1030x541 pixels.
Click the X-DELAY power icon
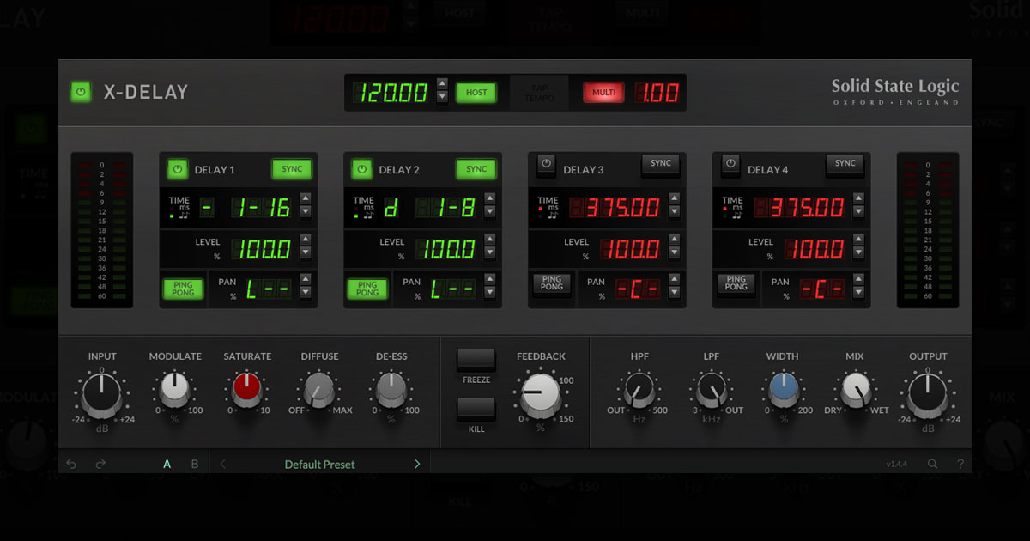(80, 91)
